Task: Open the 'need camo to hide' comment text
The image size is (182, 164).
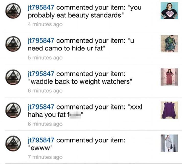Action: [67, 48]
